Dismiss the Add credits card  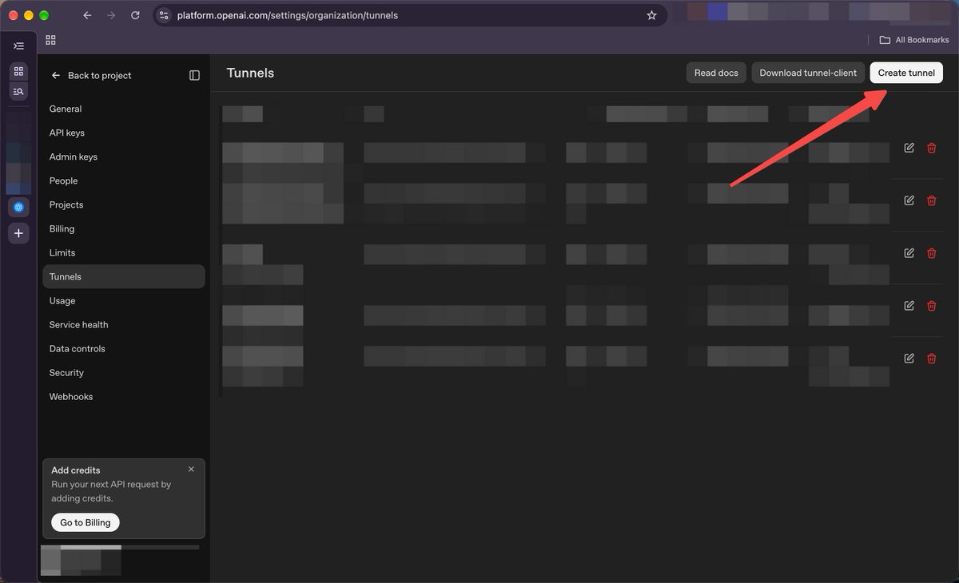pyautogui.click(x=191, y=470)
